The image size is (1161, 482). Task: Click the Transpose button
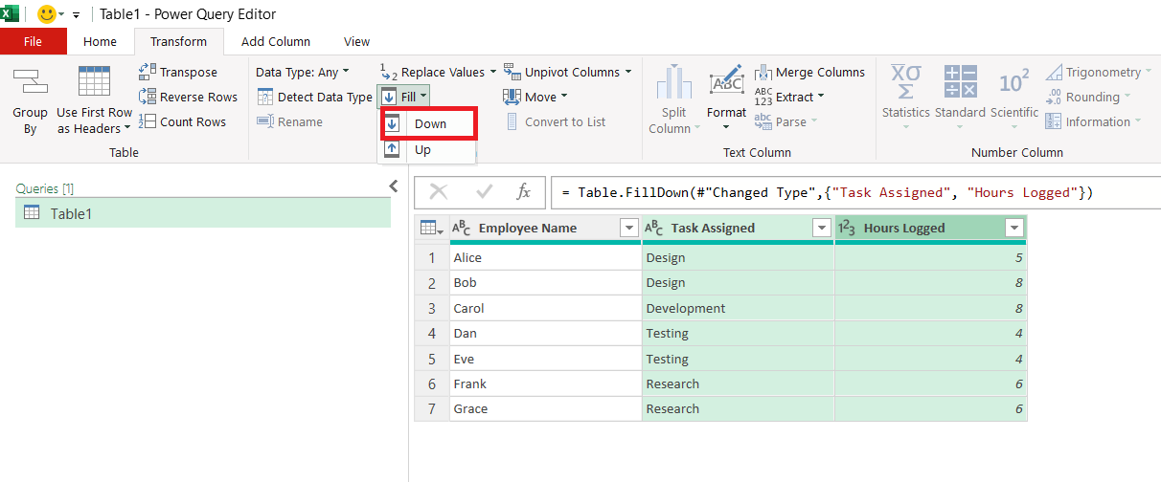click(x=178, y=72)
